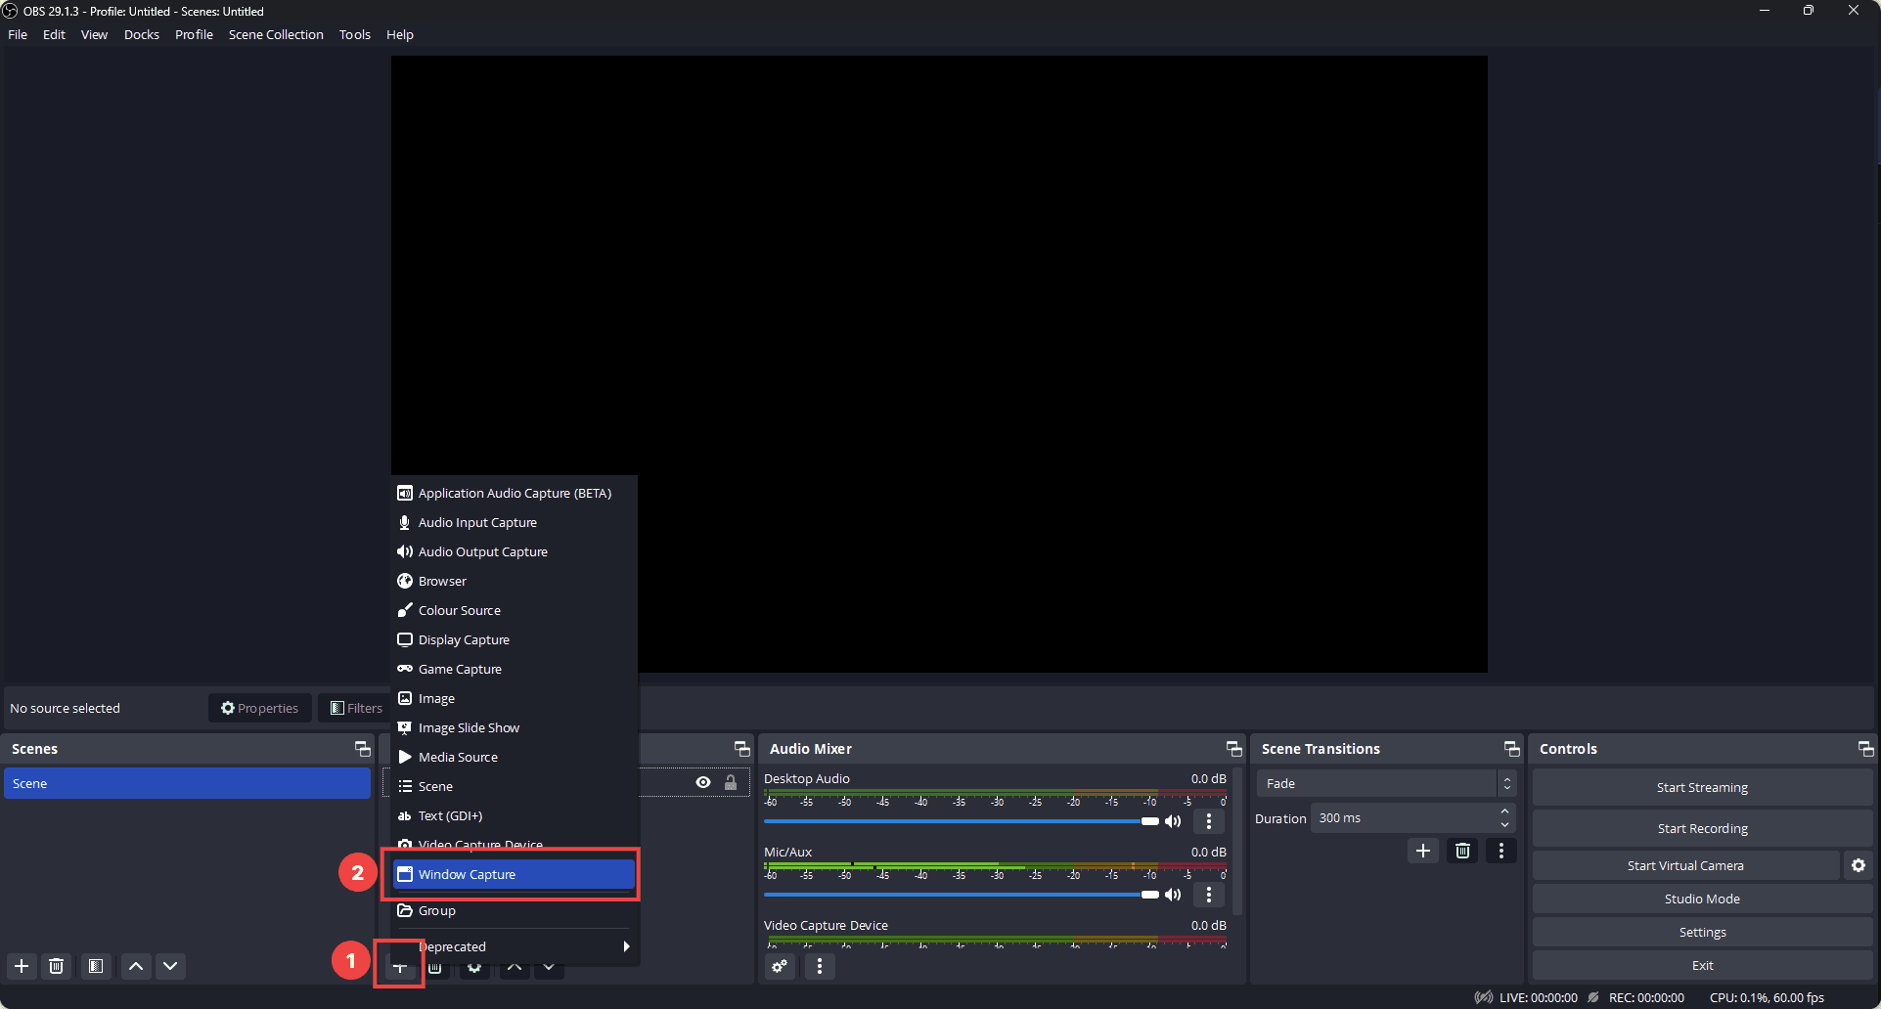This screenshot has width=1881, height=1009.
Task: Click the Audio Mixer vertical scrollbar
Action: [x=1237, y=841]
